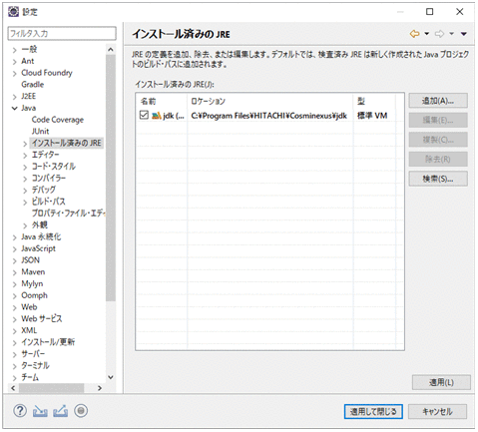Select Code Coverage under Java
The image size is (478, 432).
click(x=58, y=120)
